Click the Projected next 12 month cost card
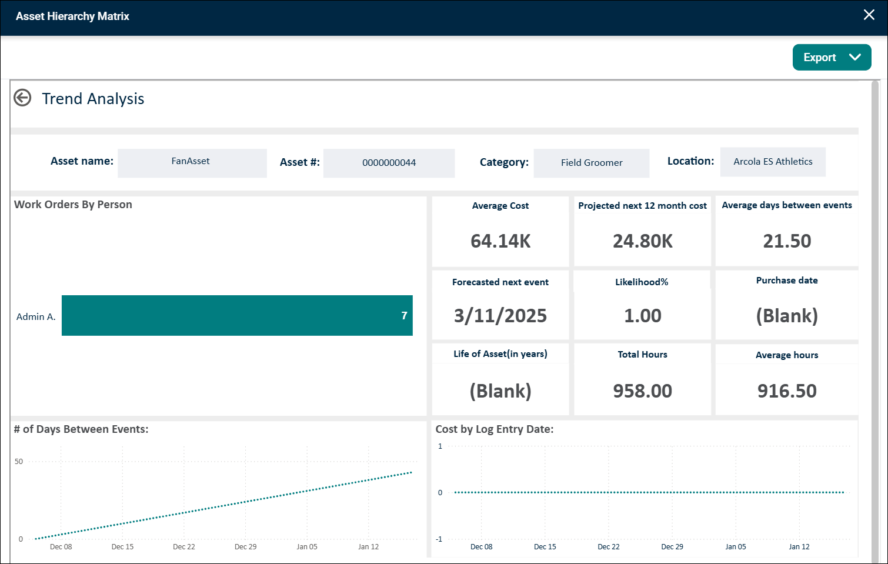Image resolution: width=888 pixels, height=564 pixels. click(x=642, y=231)
